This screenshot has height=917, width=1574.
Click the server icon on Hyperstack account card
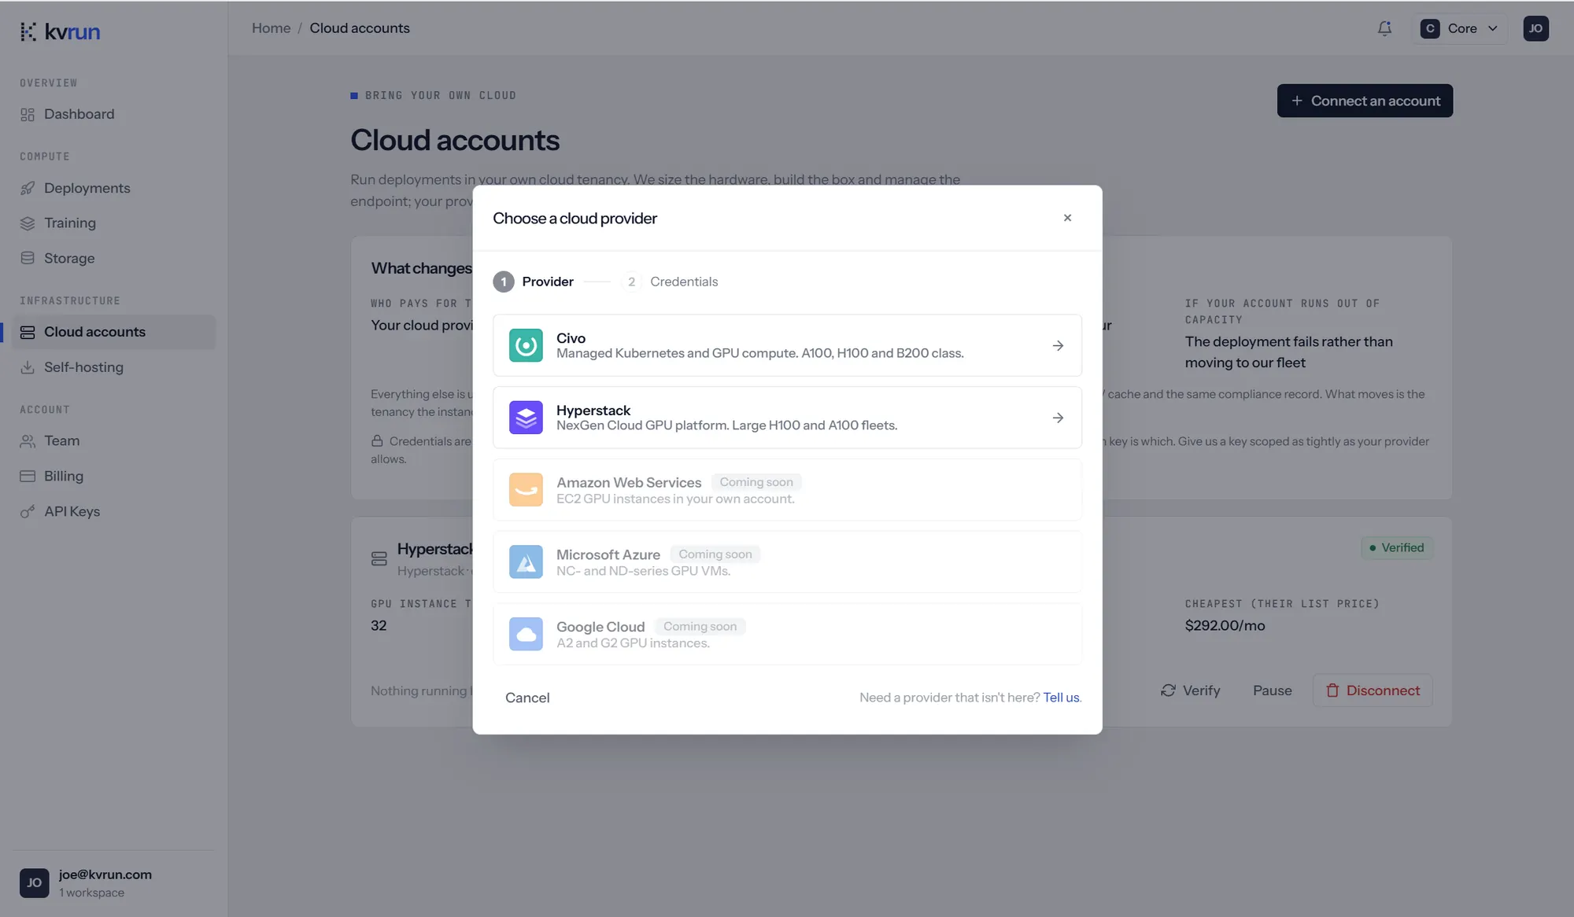tap(379, 559)
